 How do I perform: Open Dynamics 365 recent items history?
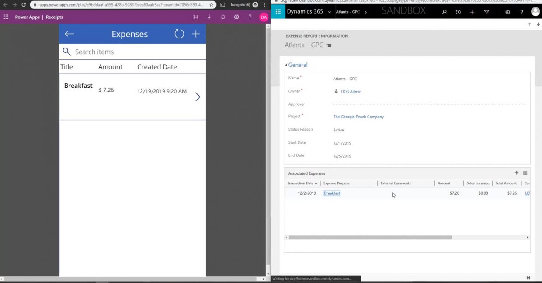[x=458, y=12]
